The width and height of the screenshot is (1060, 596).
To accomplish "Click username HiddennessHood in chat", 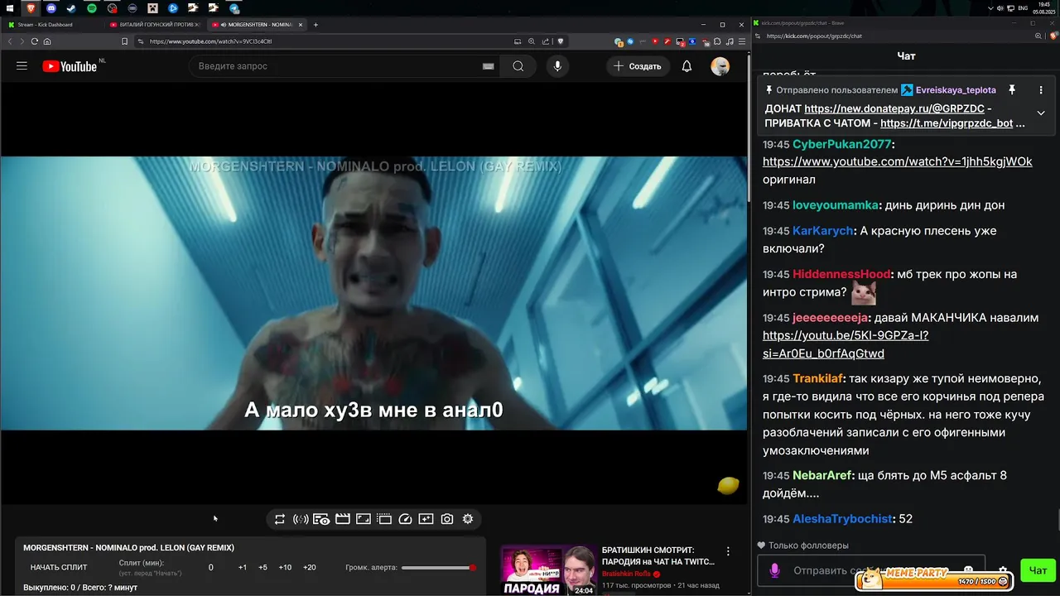I will pos(841,274).
